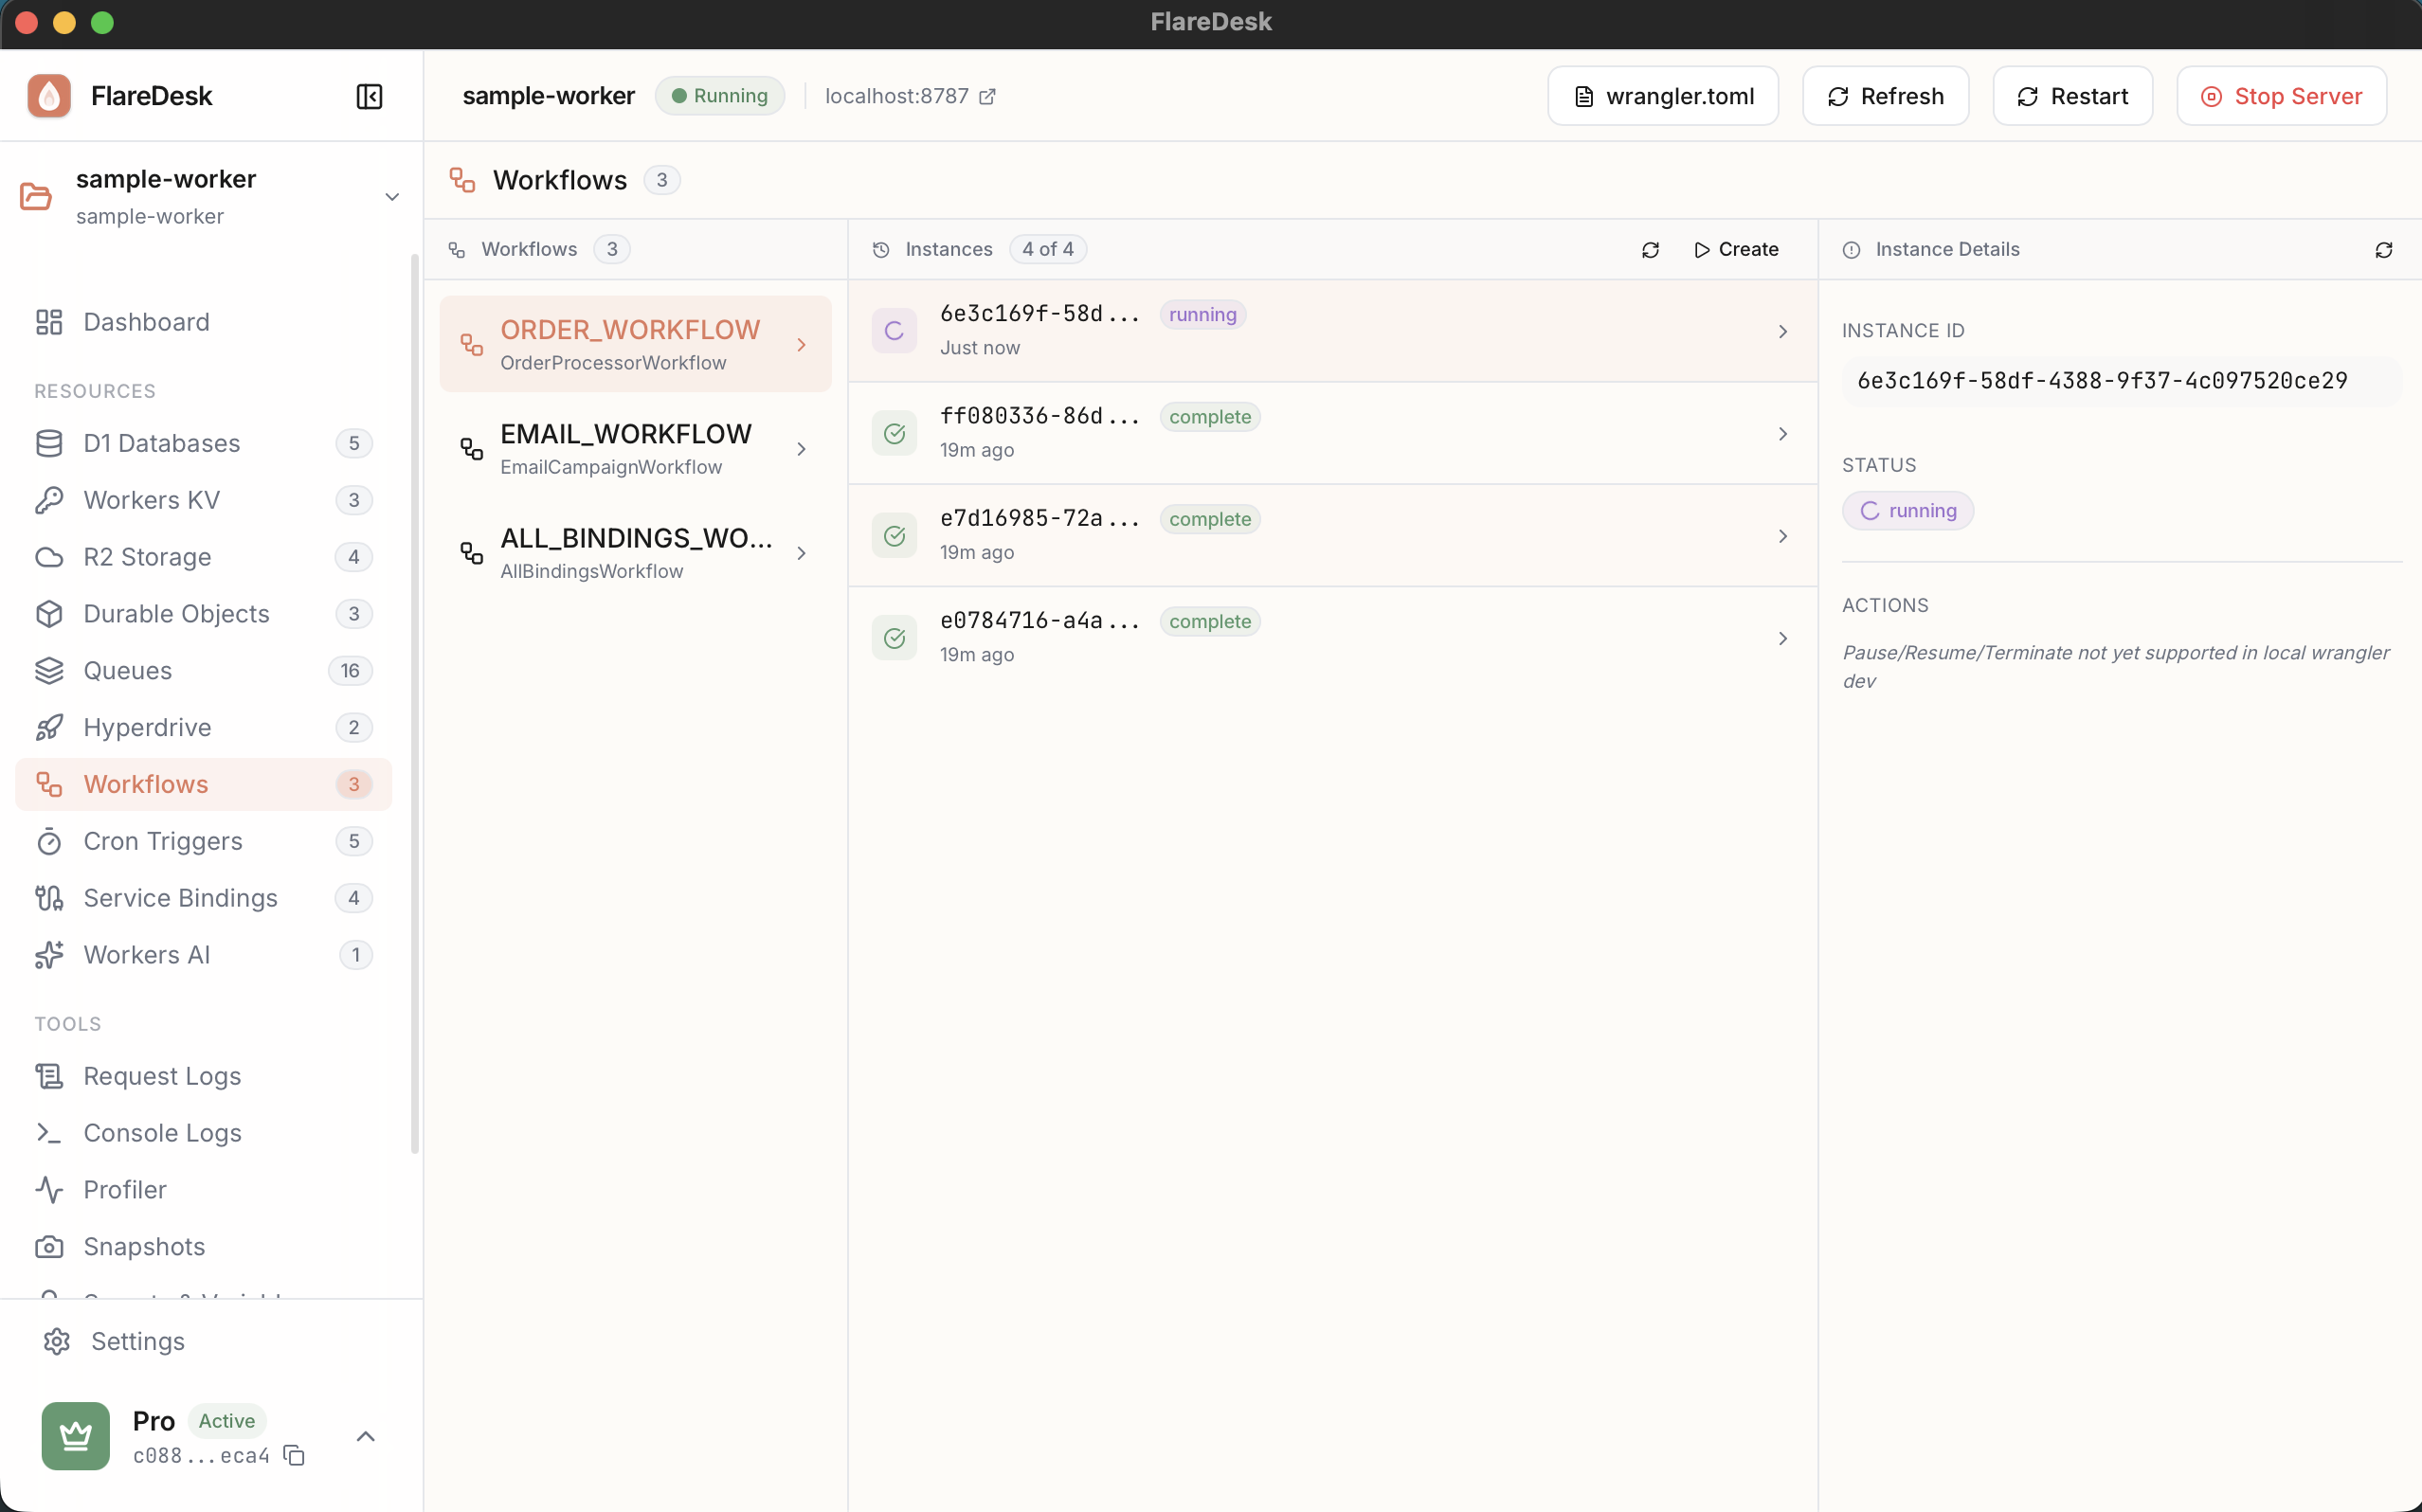Click the Stop Server button
Image resolution: width=2422 pixels, height=1512 pixels.
(x=2283, y=95)
